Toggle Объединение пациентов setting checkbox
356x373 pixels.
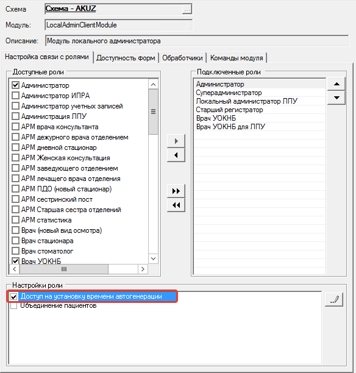pos(14,306)
